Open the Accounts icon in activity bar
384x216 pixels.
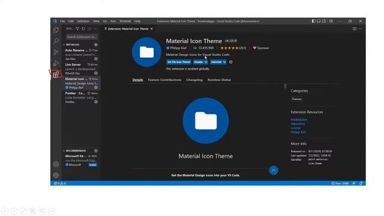56,164
